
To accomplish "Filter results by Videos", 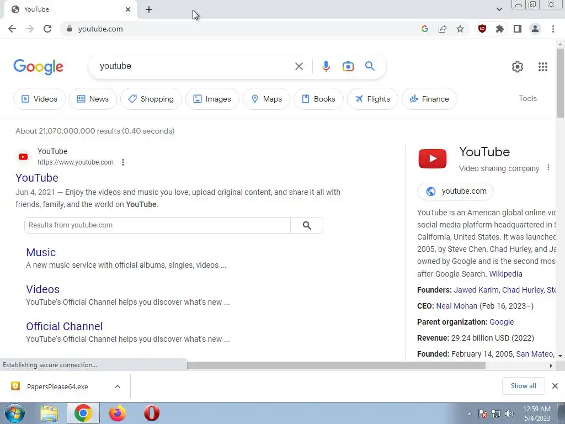I will [39, 99].
